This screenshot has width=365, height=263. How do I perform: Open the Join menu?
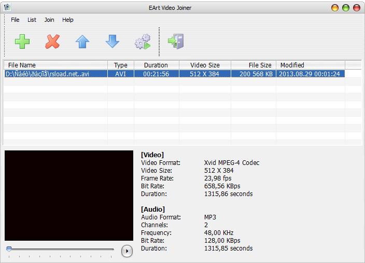click(49, 20)
